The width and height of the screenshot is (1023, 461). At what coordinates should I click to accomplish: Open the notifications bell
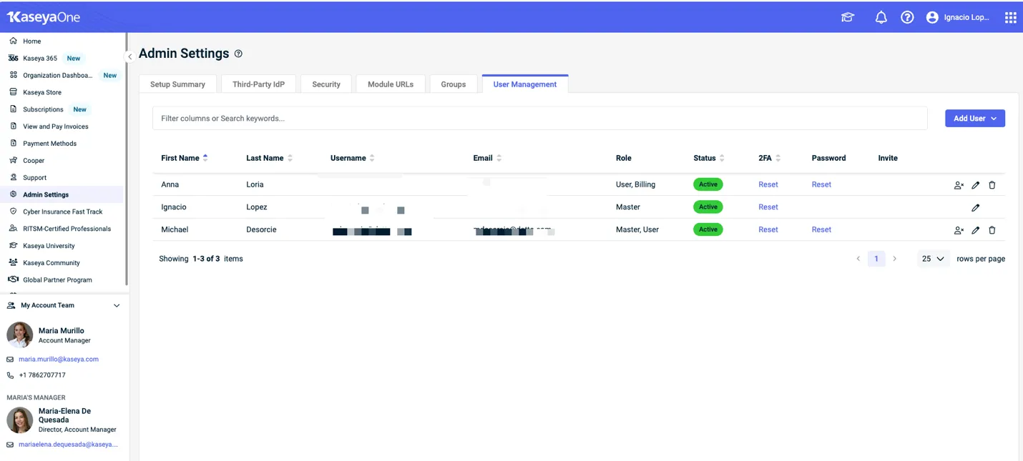(881, 18)
